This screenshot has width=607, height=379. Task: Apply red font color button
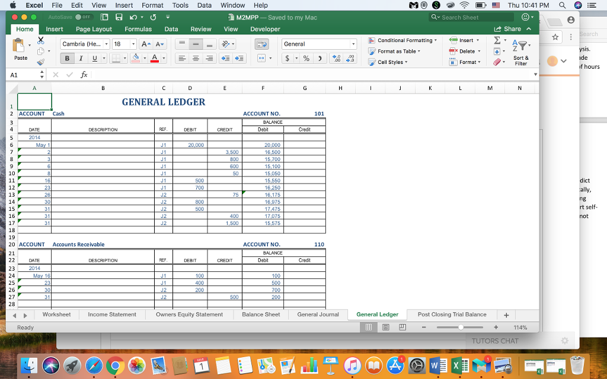click(x=155, y=59)
